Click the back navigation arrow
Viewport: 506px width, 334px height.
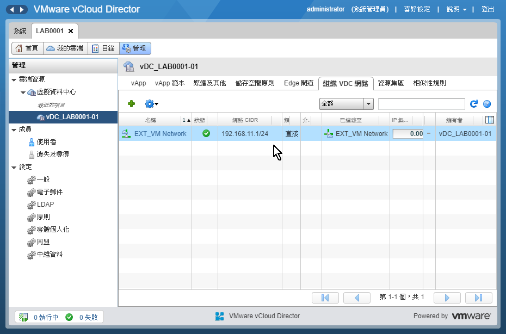[12, 9]
